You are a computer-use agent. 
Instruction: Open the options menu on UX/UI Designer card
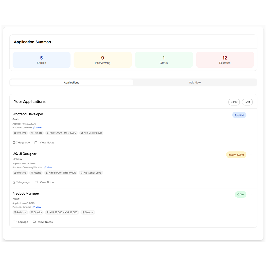[x=251, y=155]
